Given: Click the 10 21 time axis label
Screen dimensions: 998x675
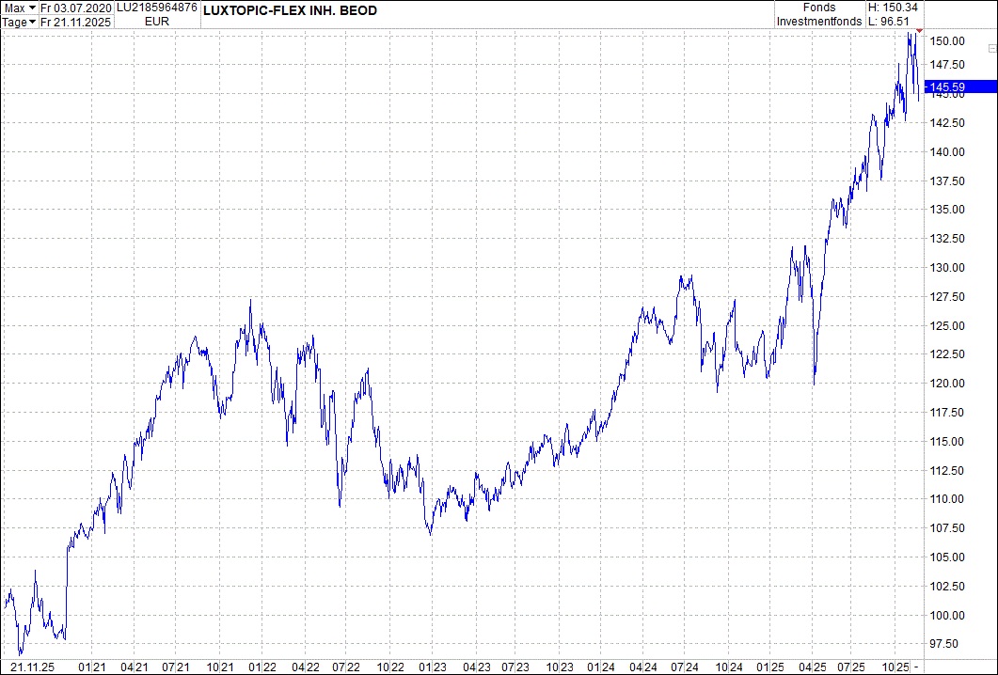Looking at the screenshot, I should pyautogui.click(x=219, y=667).
